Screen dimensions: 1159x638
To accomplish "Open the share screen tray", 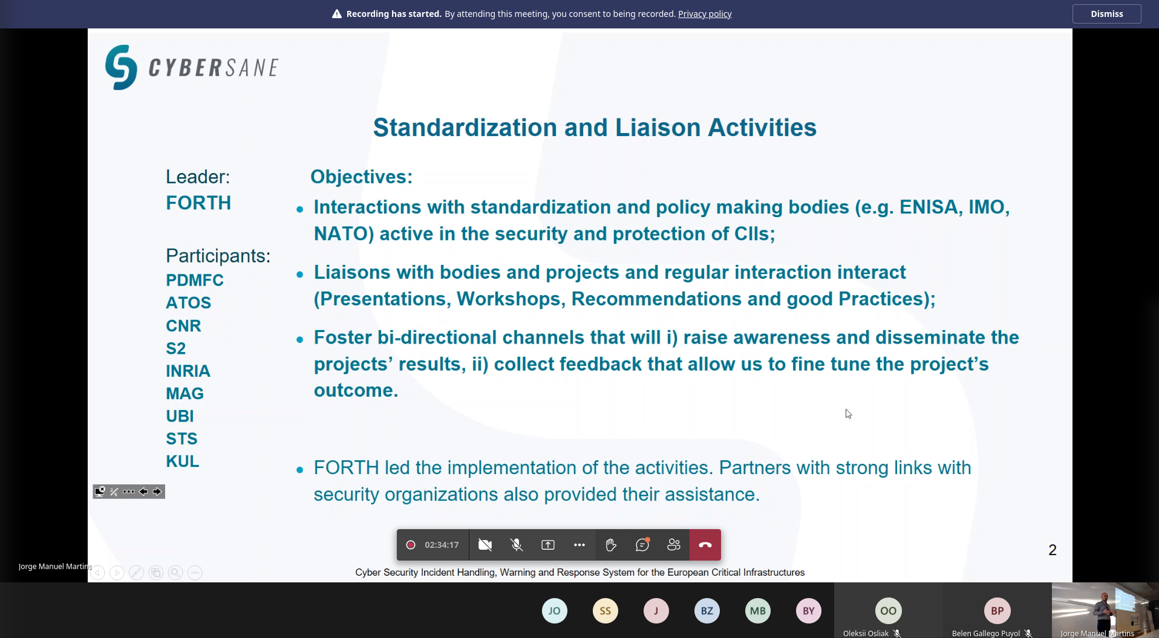I will point(548,545).
